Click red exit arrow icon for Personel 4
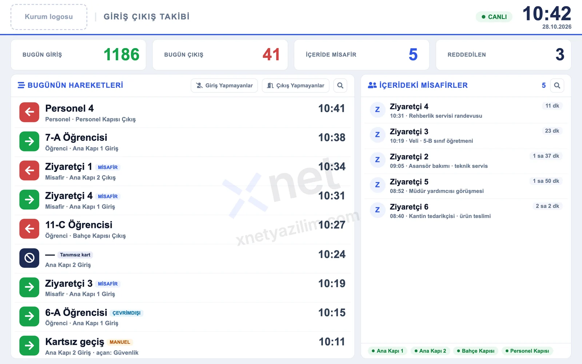The image size is (582, 364). [x=29, y=112]
